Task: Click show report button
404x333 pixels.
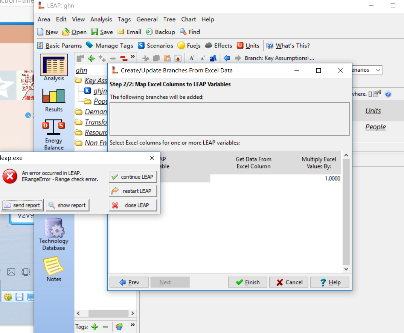Action: pyautogui.click(x=67, y=205)
